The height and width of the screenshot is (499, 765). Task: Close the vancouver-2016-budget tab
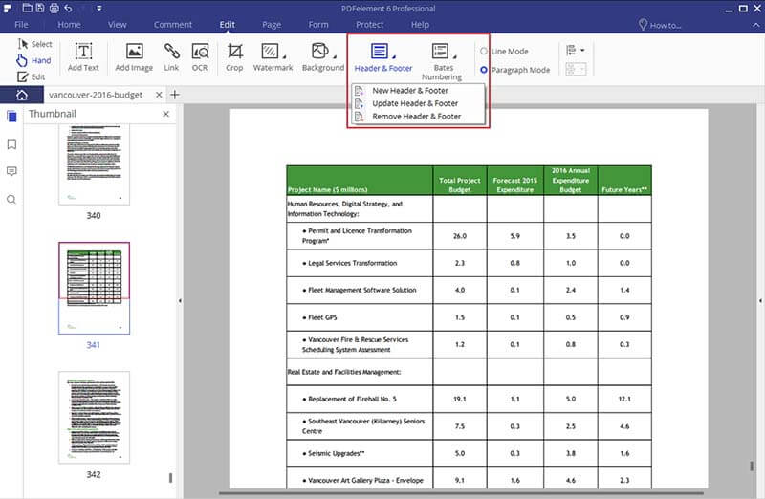click(x=159, y=95)
